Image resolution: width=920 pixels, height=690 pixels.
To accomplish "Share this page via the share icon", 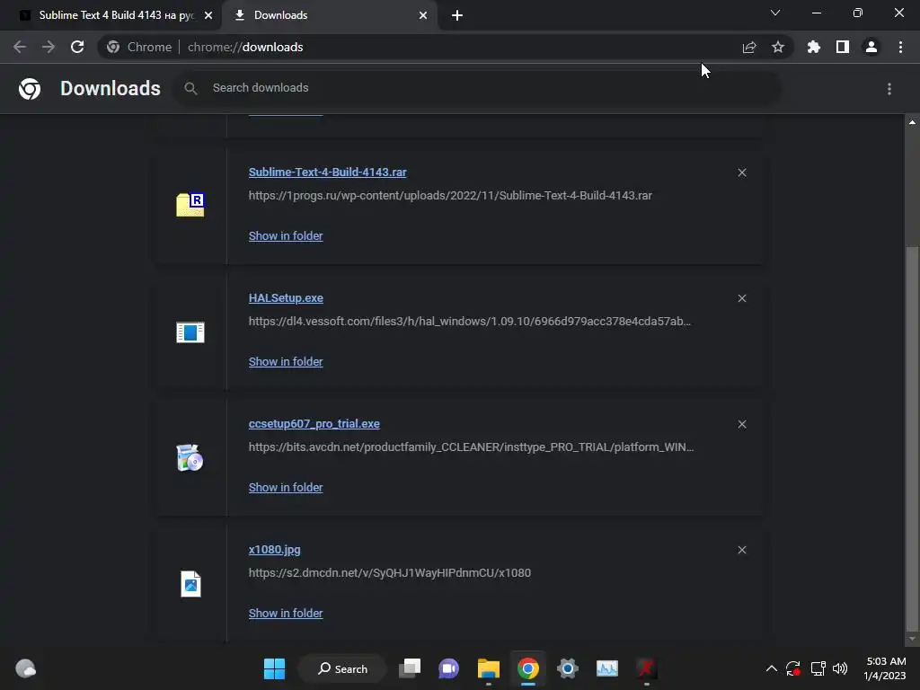I will pos(749,47).
